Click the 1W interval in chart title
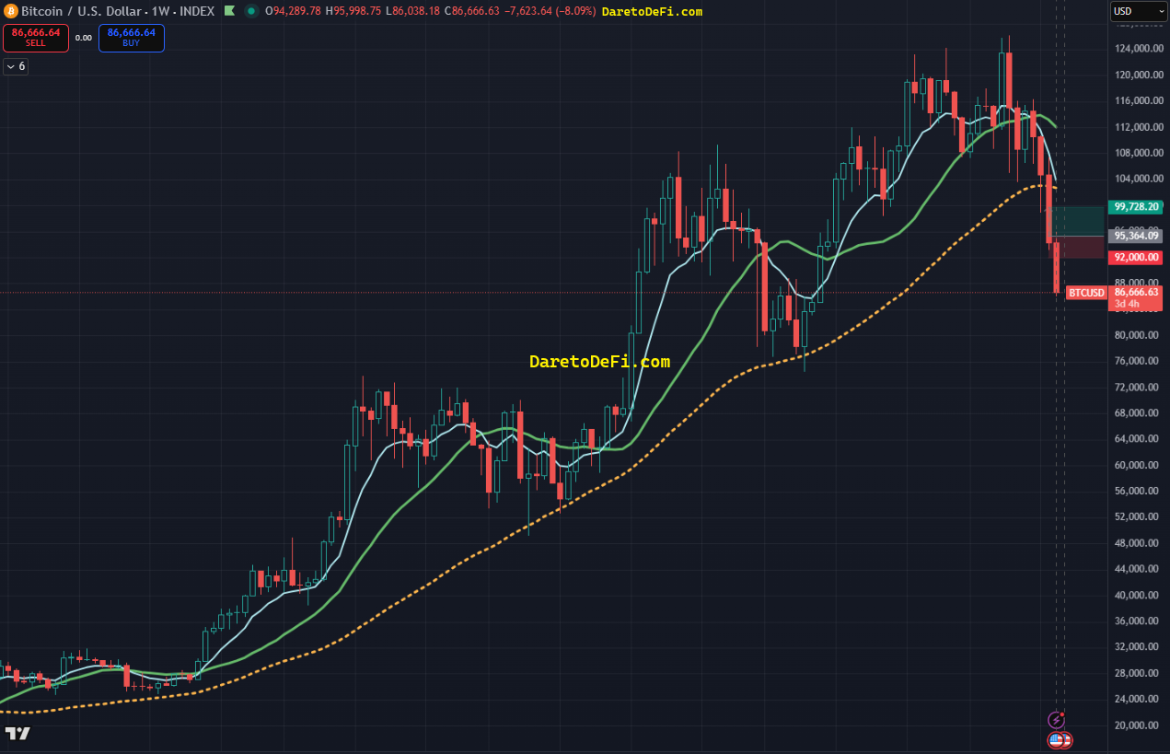 (164, 11)
